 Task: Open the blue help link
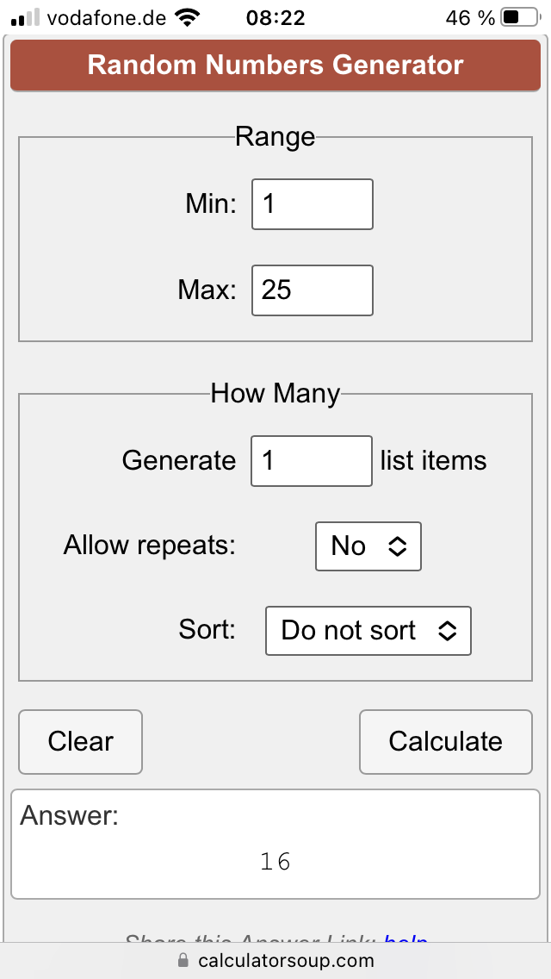(x=406, y=939)
